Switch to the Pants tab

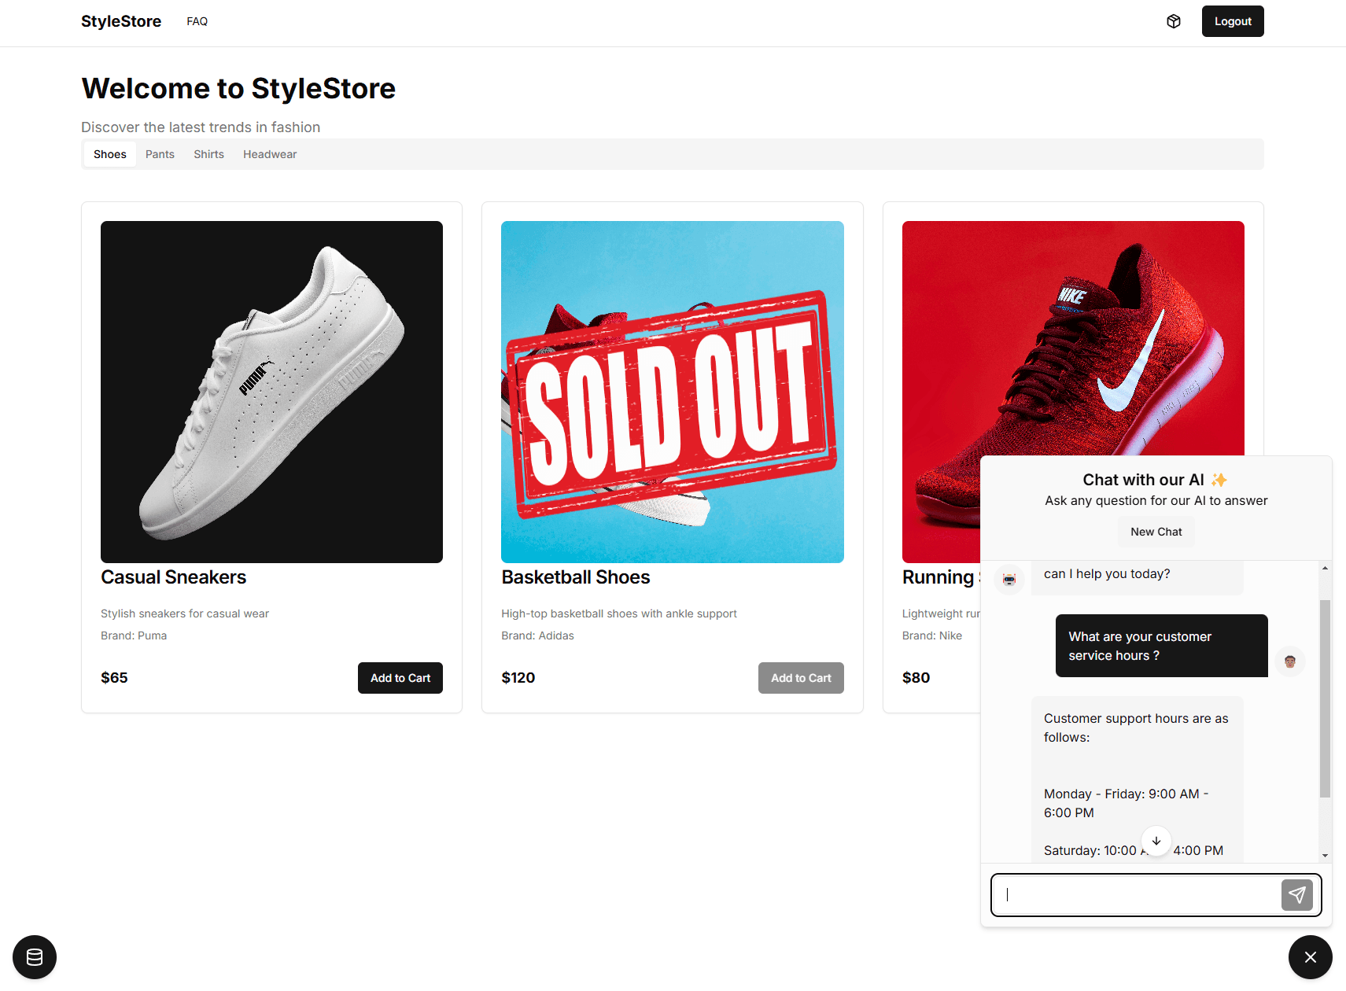click(160, 154)
